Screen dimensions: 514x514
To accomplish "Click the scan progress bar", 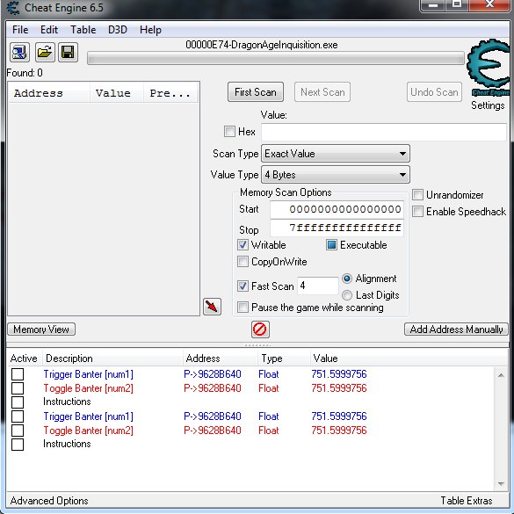I will (x=276, y=58).
